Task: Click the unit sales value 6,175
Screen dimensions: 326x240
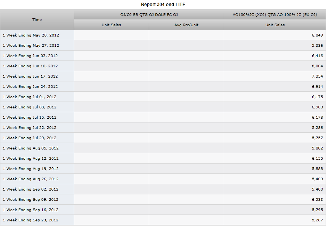Action: (x=317, y=97)
